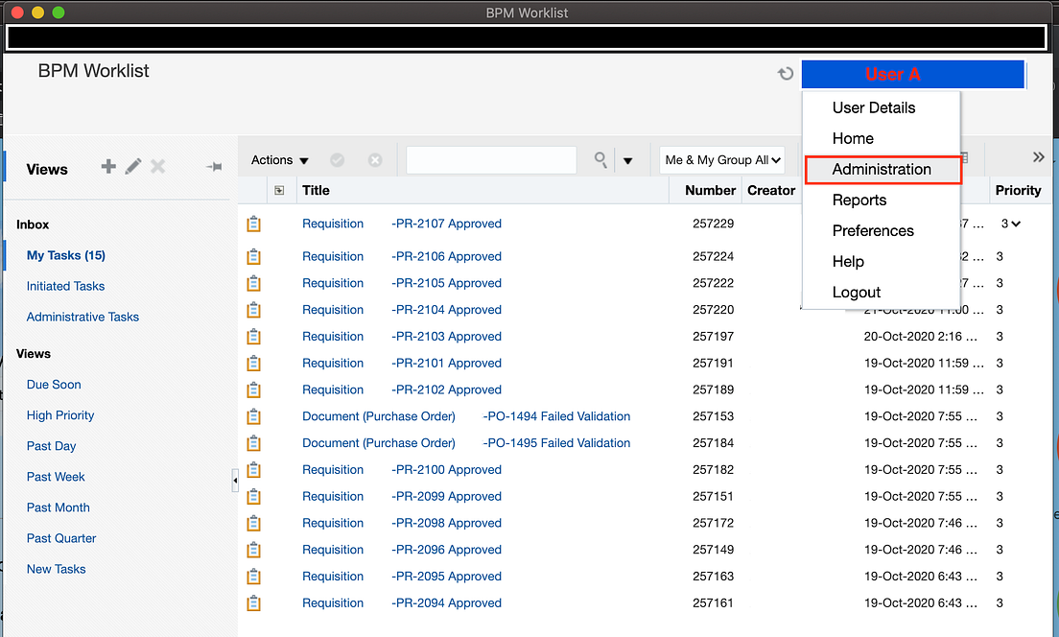
Task: Open the High Priority view
Action: 60,414
